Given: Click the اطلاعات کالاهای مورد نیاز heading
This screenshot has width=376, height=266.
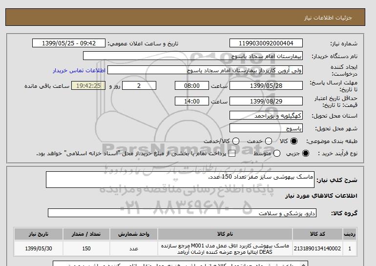Looking at the screenshot, I should [x=321, y=196].
